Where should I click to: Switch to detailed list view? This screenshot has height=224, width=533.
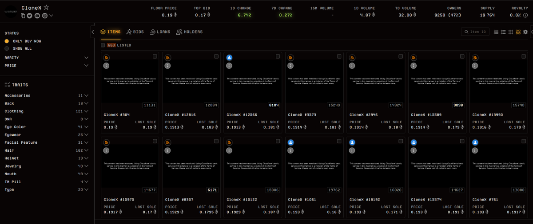coord(503,32)
